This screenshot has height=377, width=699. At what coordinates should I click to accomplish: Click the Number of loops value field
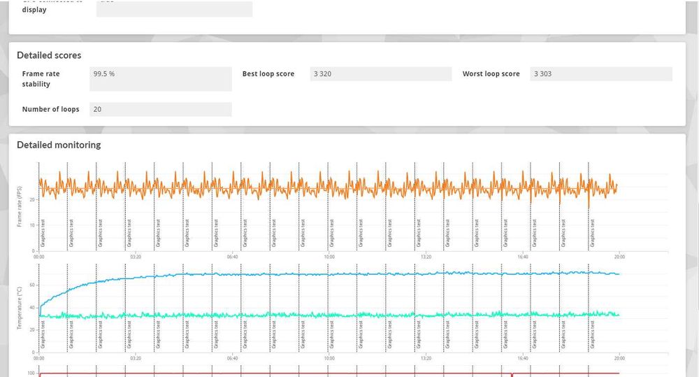click(x=161, y=109)
